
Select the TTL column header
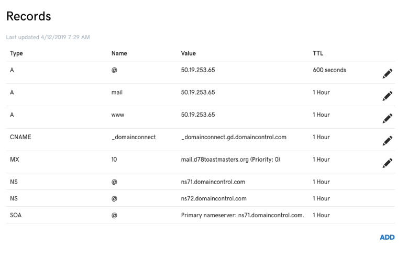[318, 53]
